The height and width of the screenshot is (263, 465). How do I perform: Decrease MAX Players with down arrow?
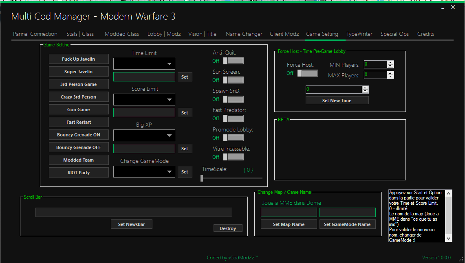tap(390, 77)
